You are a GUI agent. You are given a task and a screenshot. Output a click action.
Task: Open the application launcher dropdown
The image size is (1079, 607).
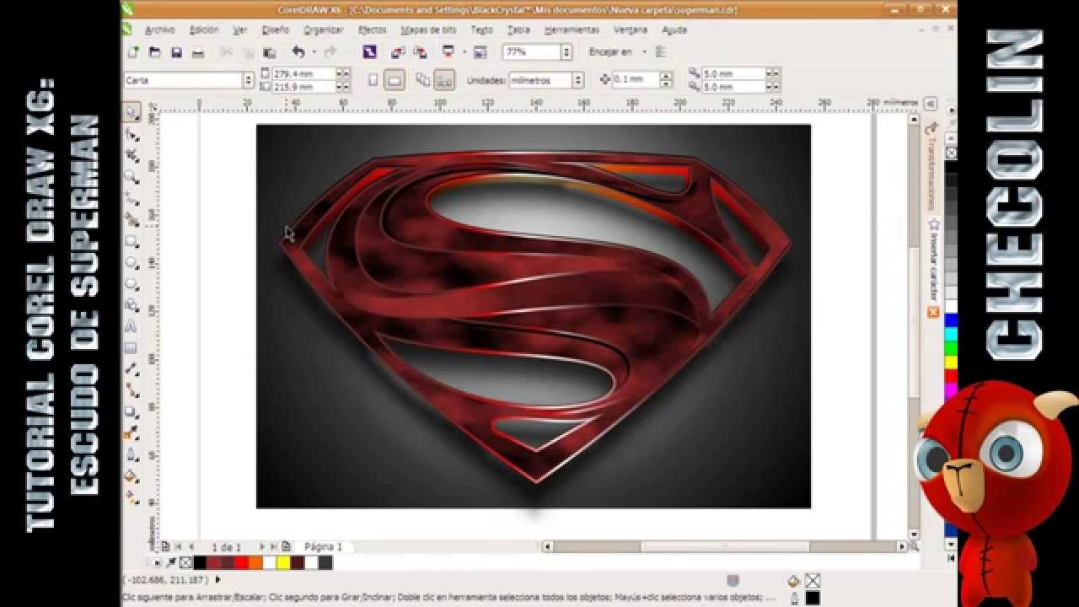[464, 52]
